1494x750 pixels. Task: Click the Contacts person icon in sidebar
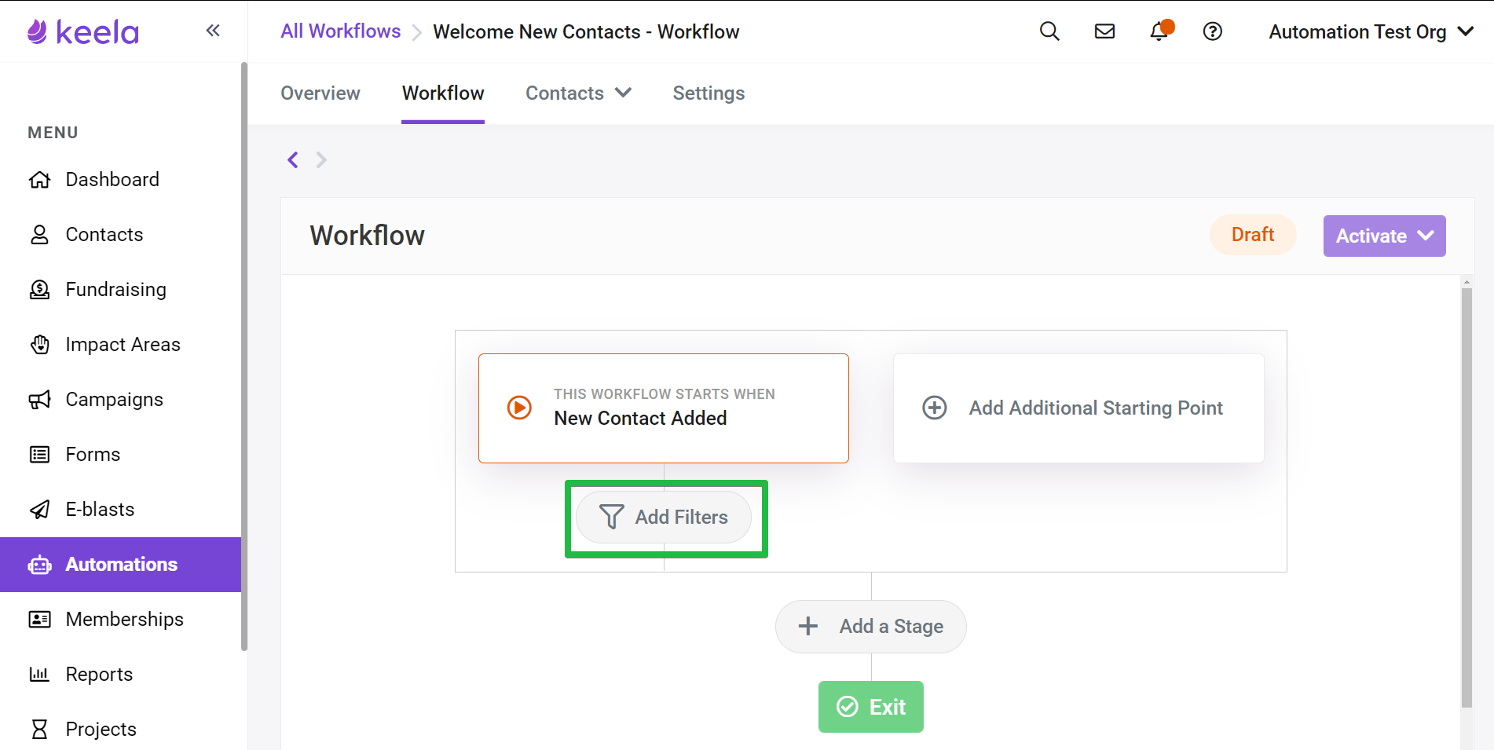pos(40,235)
